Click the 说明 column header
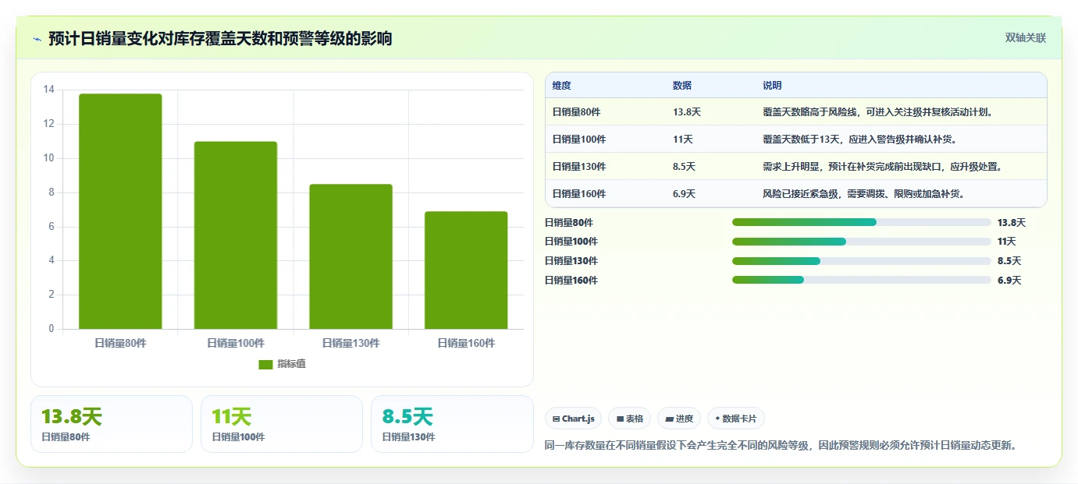1078x484 pixels. 772,86
